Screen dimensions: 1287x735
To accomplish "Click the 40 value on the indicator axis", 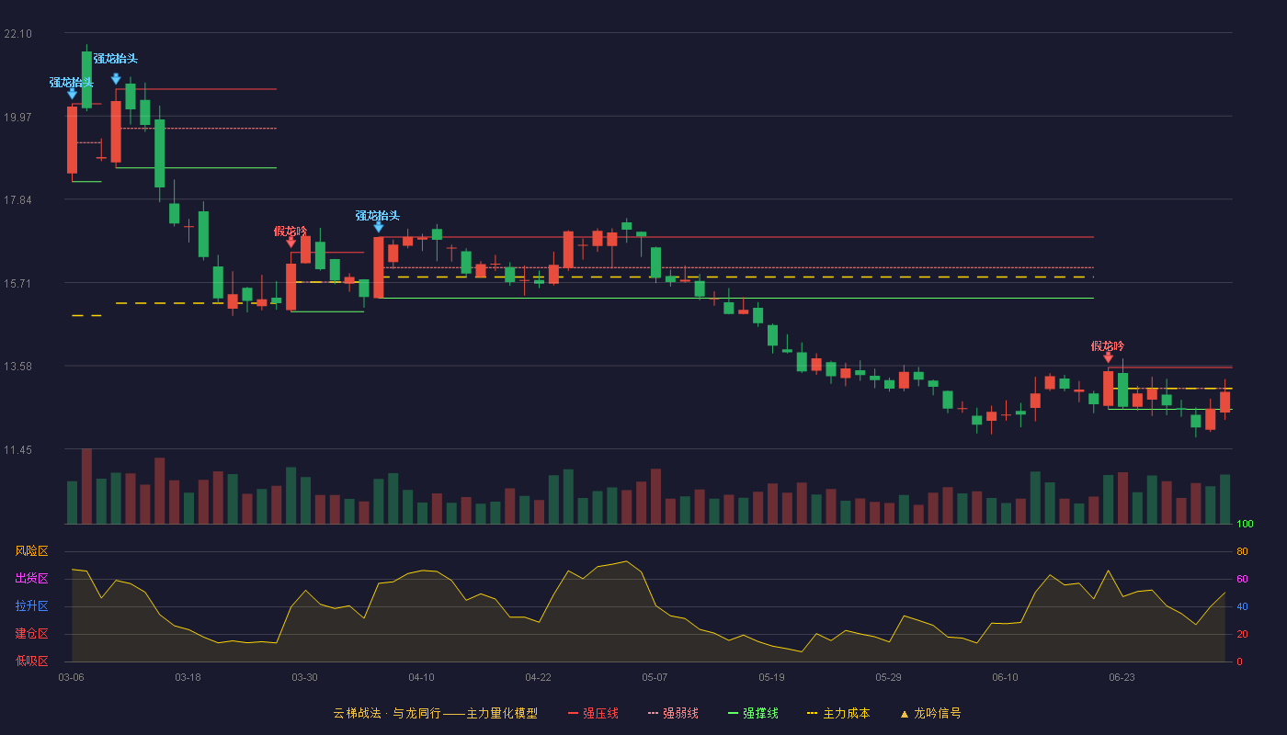I will point(1242,606).
